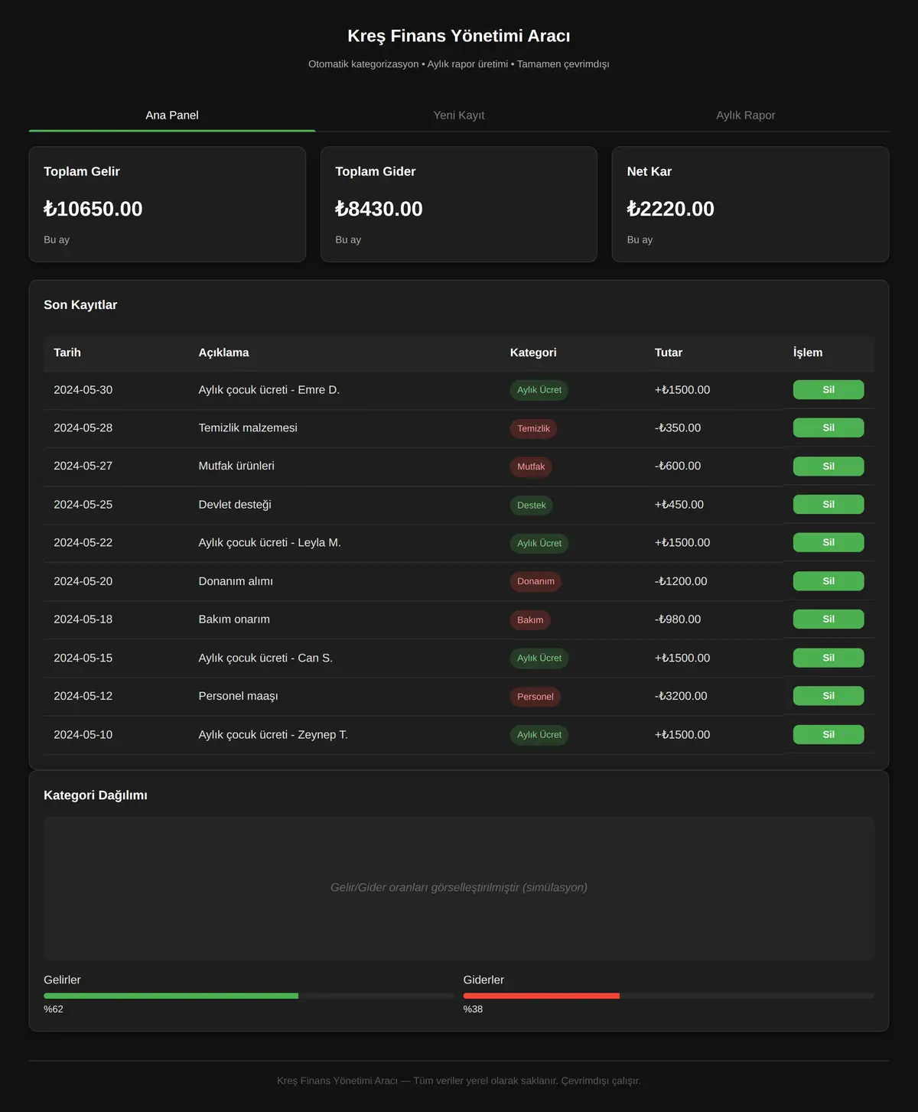Click the Net Kar amount ₺2220.00

click(670, 209)
